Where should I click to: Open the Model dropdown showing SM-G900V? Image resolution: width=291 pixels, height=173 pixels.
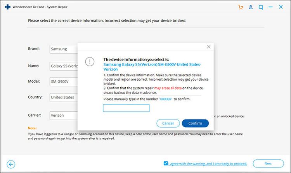tap(64, 82)
